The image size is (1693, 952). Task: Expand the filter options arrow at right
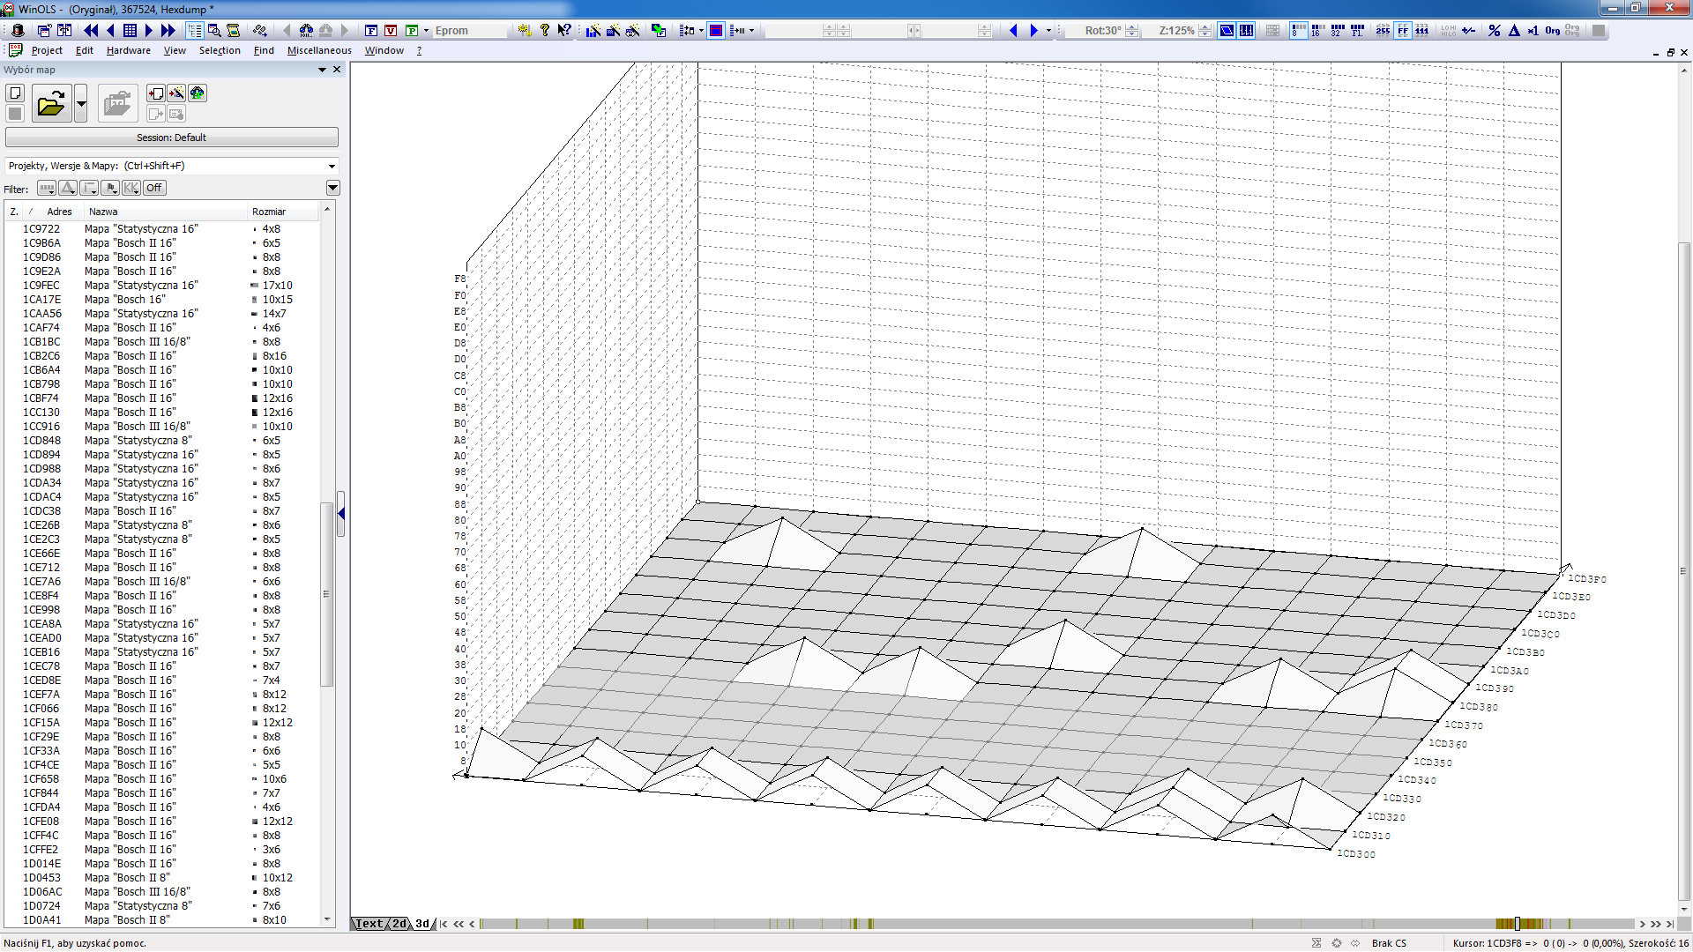333,188
